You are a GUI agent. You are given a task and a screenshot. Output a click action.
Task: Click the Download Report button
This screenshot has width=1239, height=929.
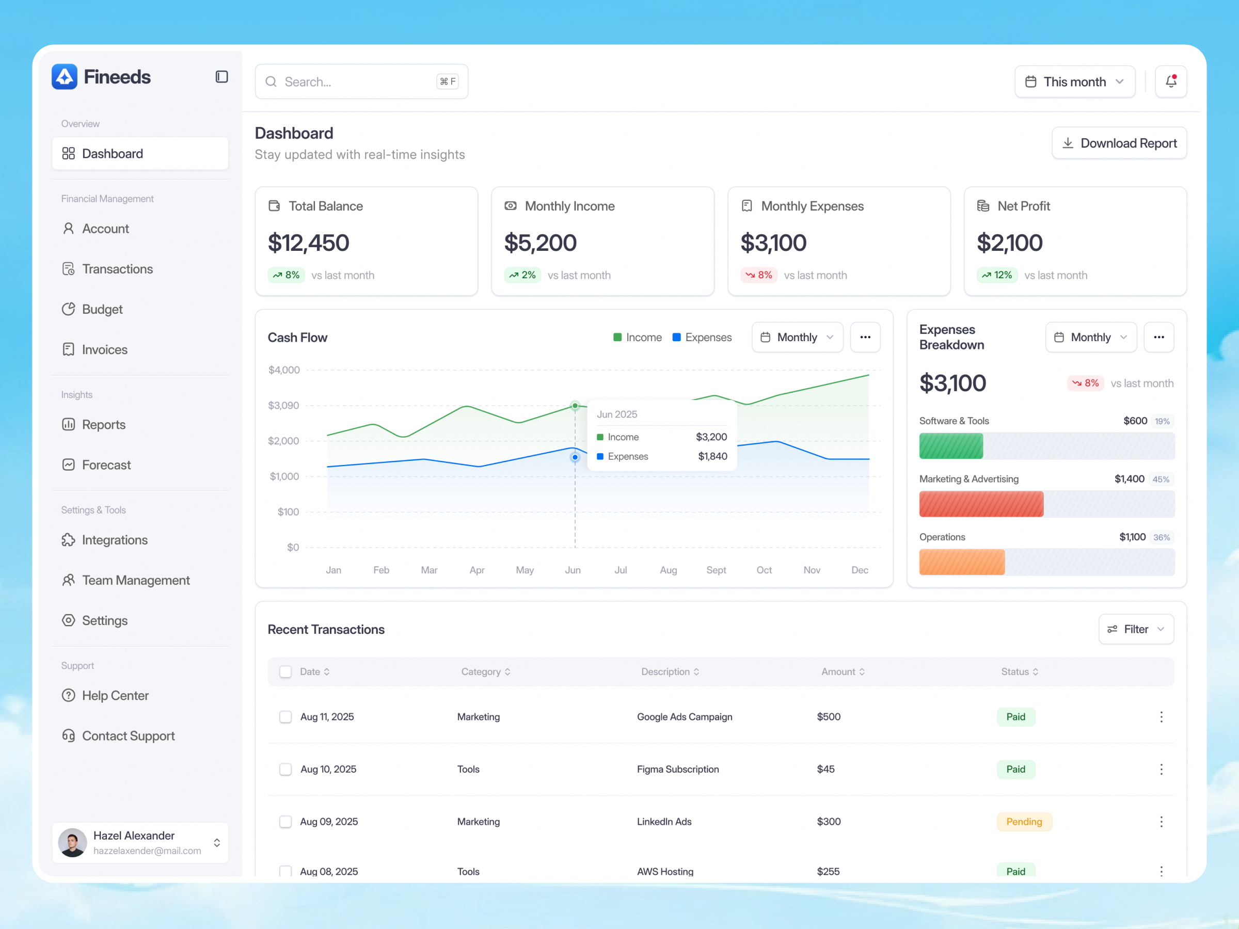pyautogui.click(x=1119, y=143)
